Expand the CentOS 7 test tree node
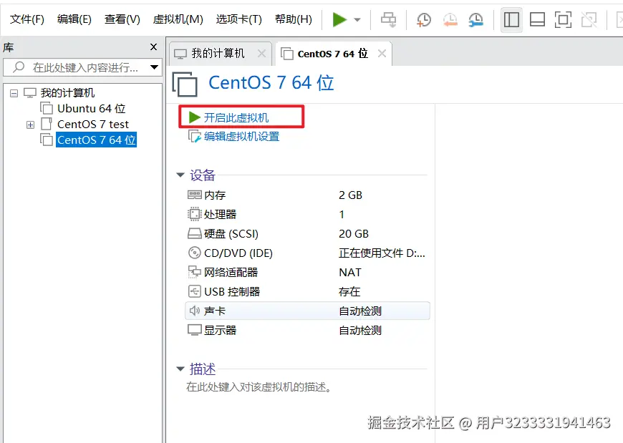623x443 pixels. click(x=30, y=125)
